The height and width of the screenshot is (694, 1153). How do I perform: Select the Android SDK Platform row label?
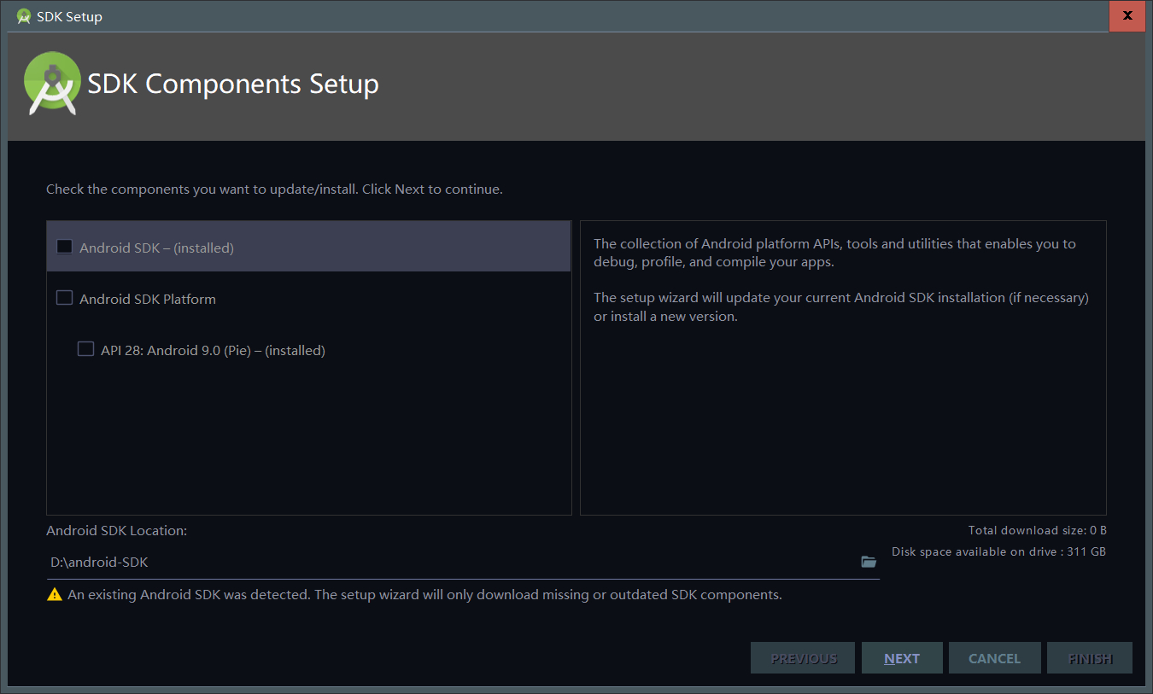148,299
